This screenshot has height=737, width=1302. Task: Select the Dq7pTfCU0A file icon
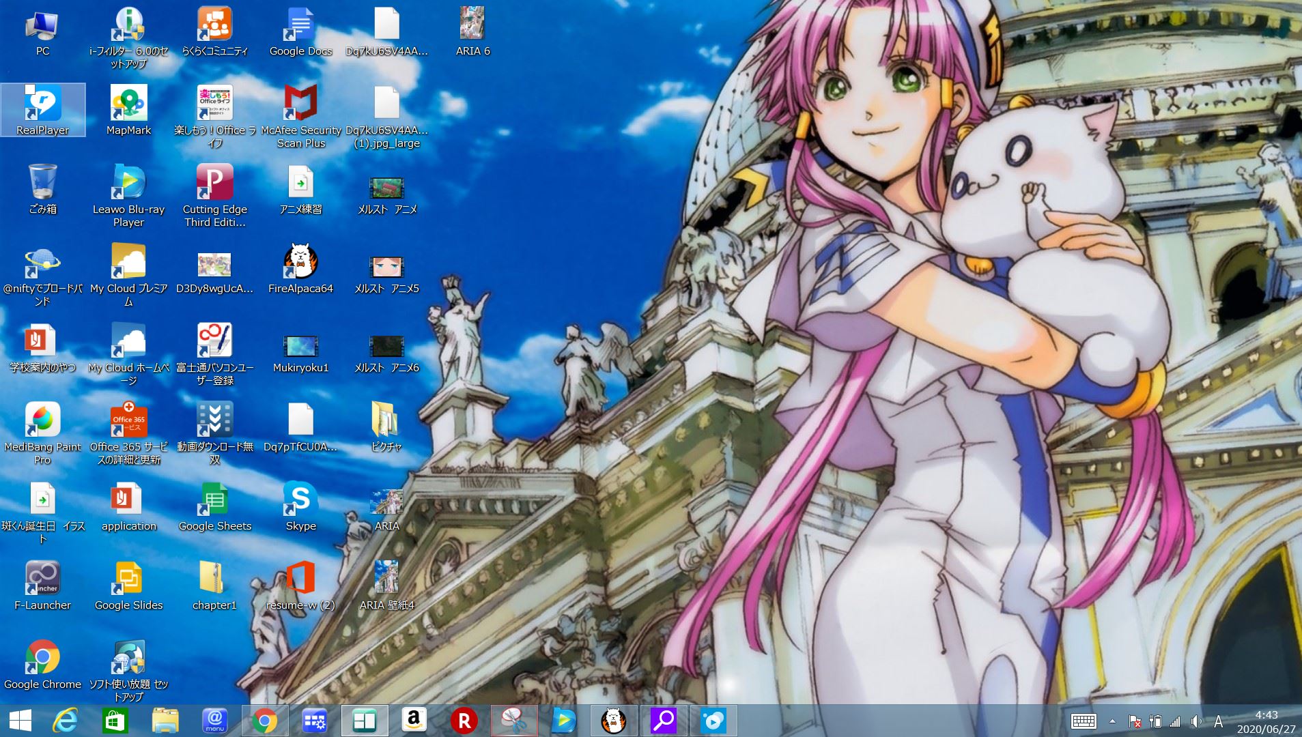[300, 427]
